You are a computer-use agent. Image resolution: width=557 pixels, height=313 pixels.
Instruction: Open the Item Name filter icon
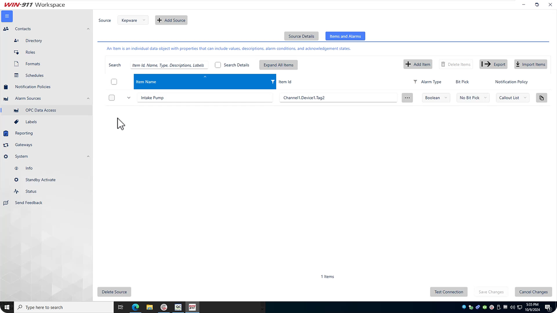(273, 82)
